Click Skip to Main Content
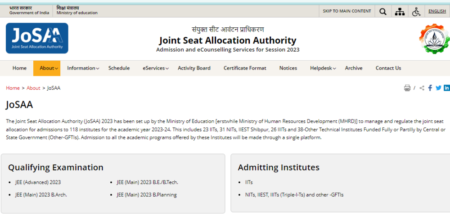Viewport: 450px width, 216px height. [346, 11]
